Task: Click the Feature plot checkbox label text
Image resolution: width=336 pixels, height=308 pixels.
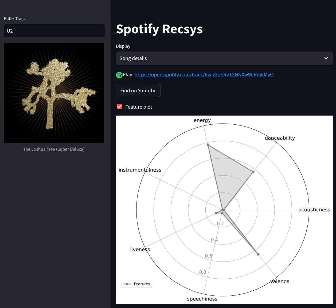Action: [x=139, y=107]
